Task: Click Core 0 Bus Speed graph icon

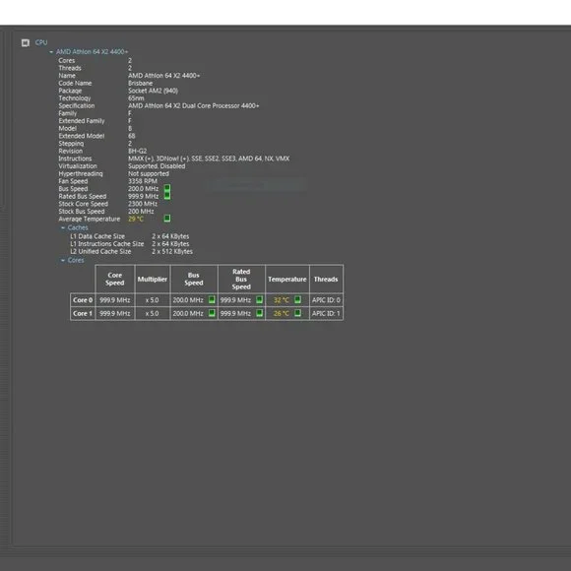Action: [x=212, y=299]
